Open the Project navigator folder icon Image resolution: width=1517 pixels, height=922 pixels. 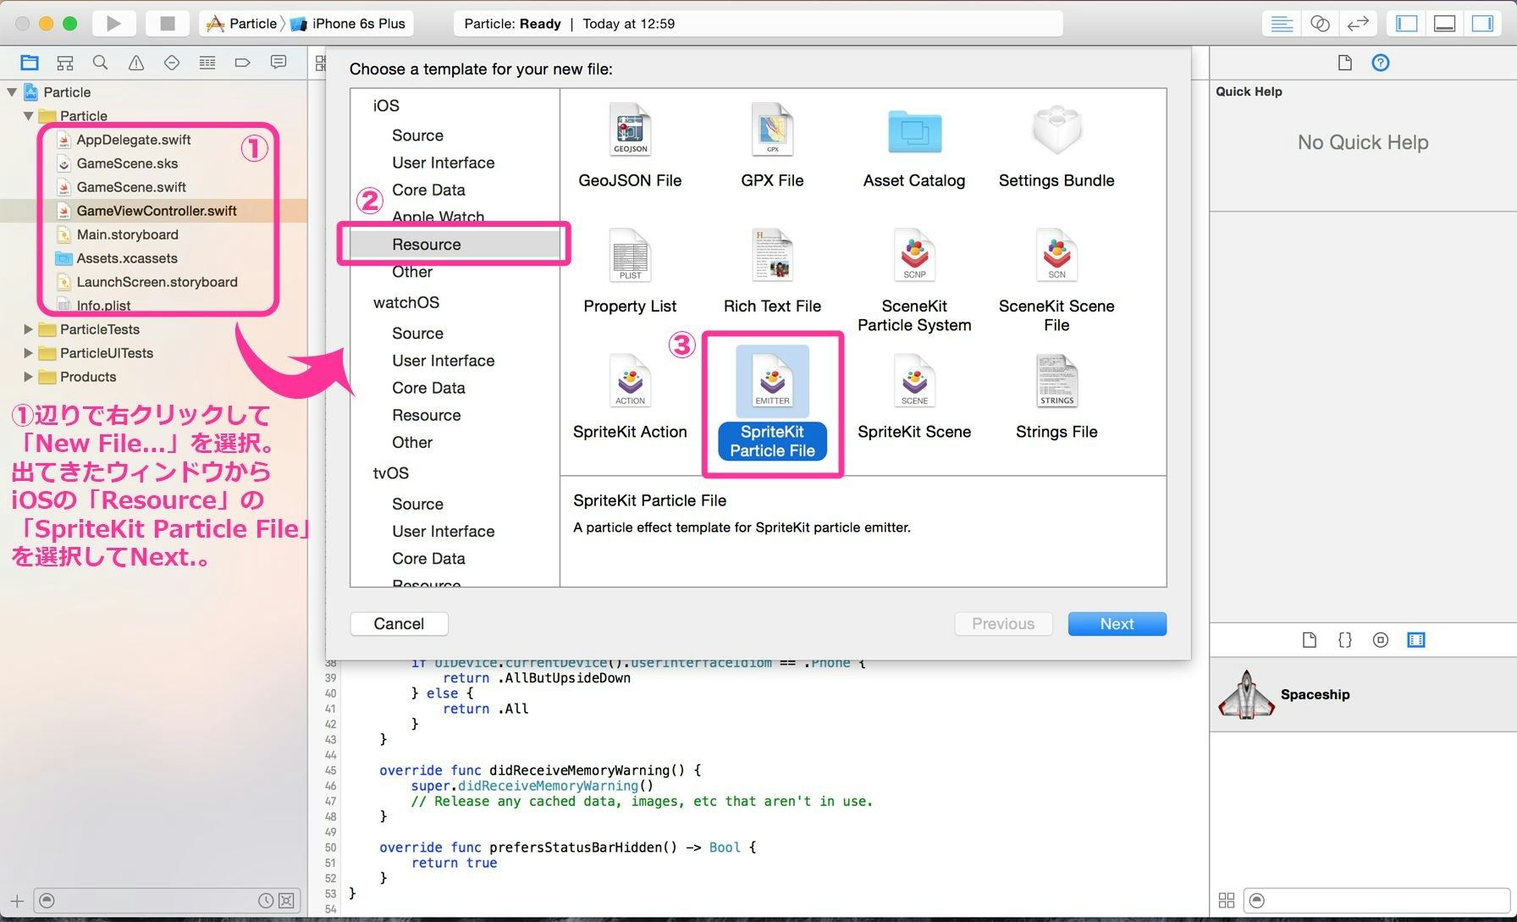pos(30,63)
